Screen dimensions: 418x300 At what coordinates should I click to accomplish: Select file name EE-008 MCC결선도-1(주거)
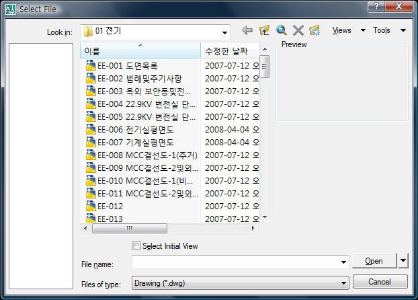click(147, 155)
